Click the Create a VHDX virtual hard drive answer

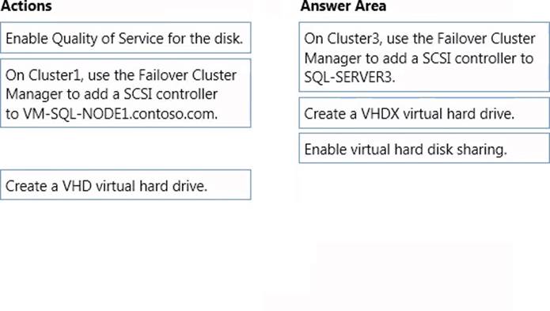(x=424, y=113)
